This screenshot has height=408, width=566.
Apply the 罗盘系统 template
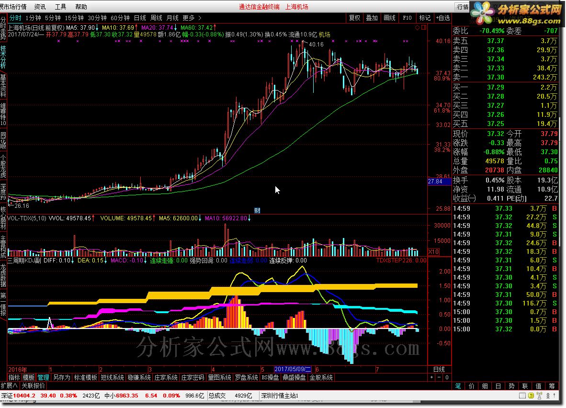pos(246,377)
